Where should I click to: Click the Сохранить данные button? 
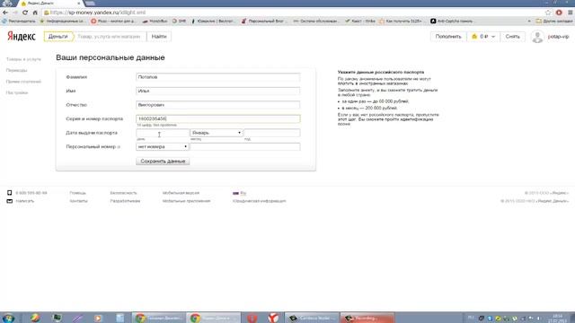click(x=163, y=161)
